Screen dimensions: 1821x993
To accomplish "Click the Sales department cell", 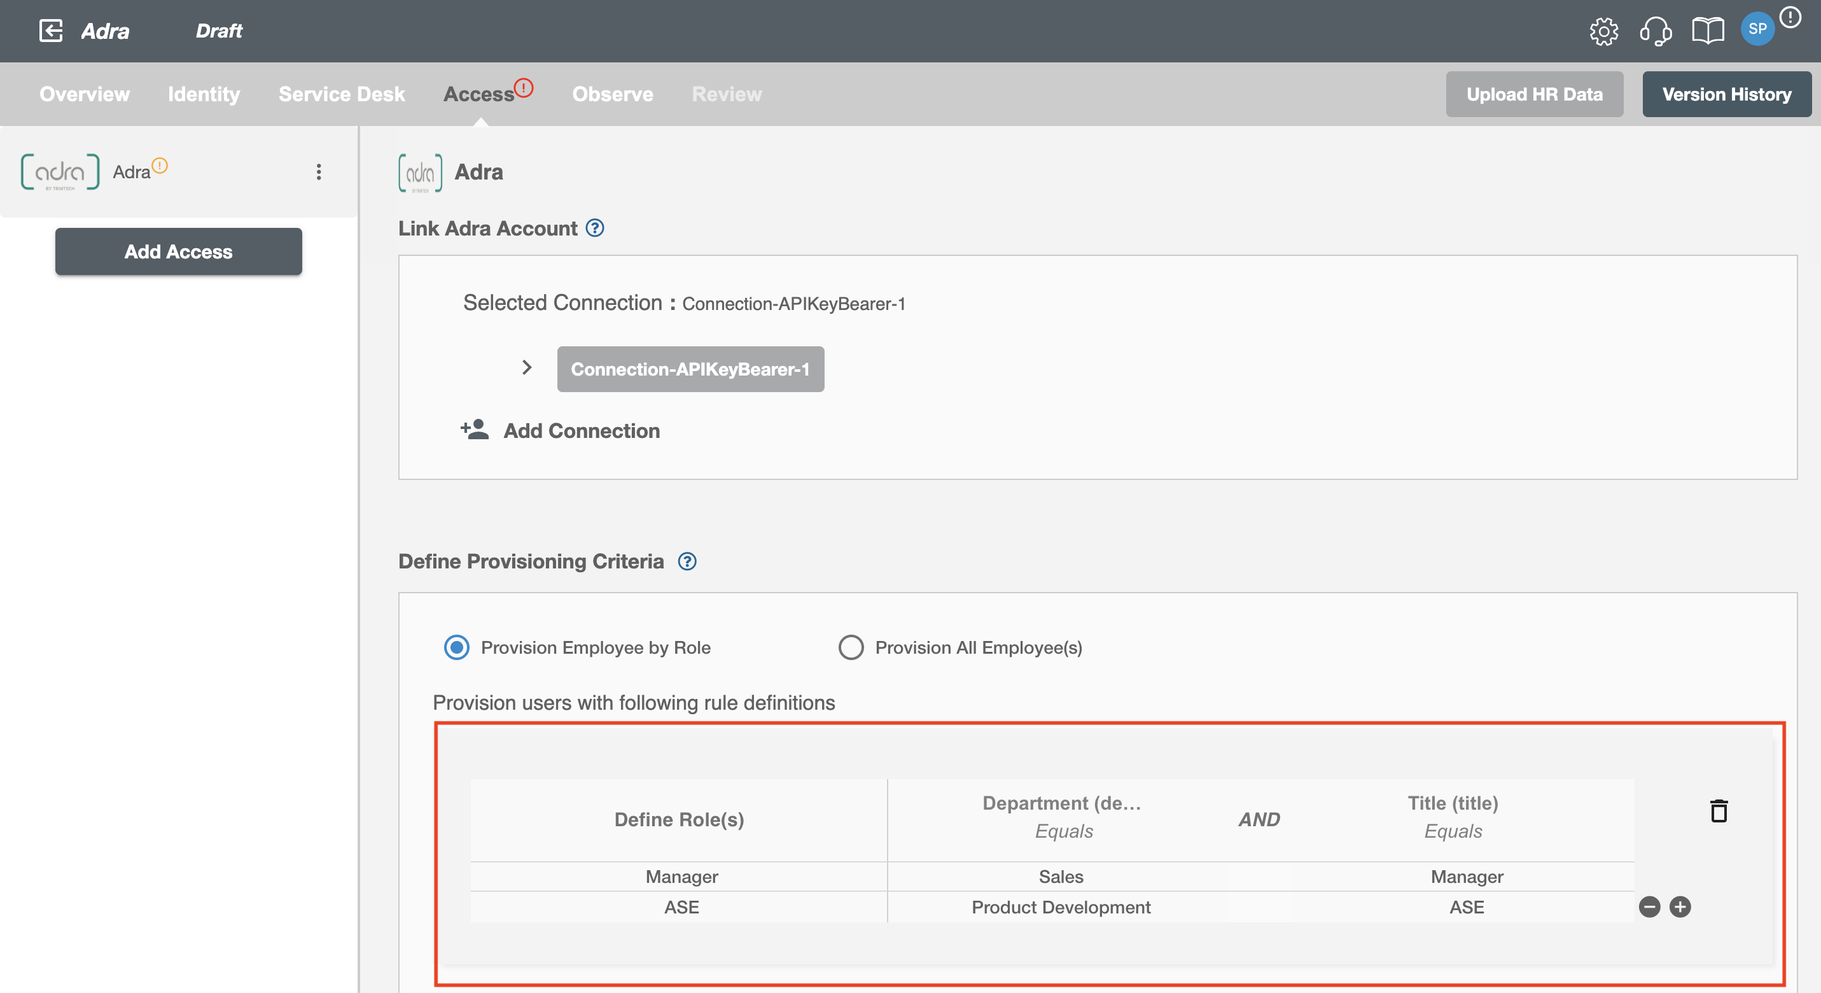I will click(1061, 877).
